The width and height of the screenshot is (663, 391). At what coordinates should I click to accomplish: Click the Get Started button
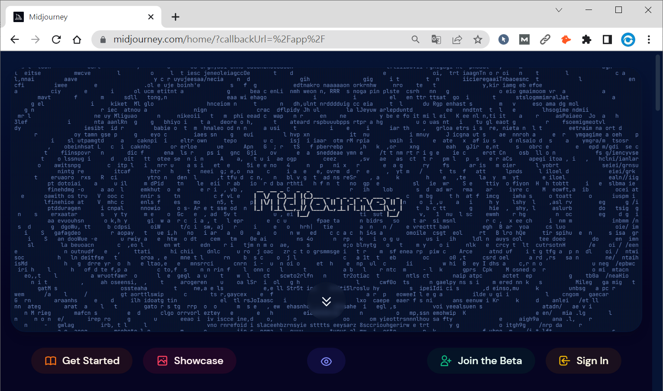82,361
